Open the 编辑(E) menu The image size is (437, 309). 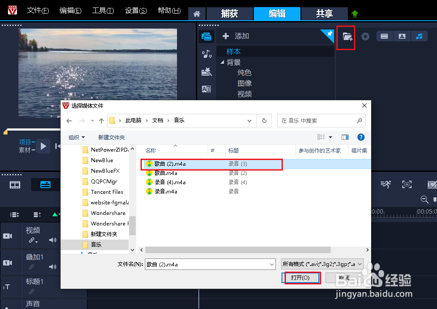click(x=71, y=11)
